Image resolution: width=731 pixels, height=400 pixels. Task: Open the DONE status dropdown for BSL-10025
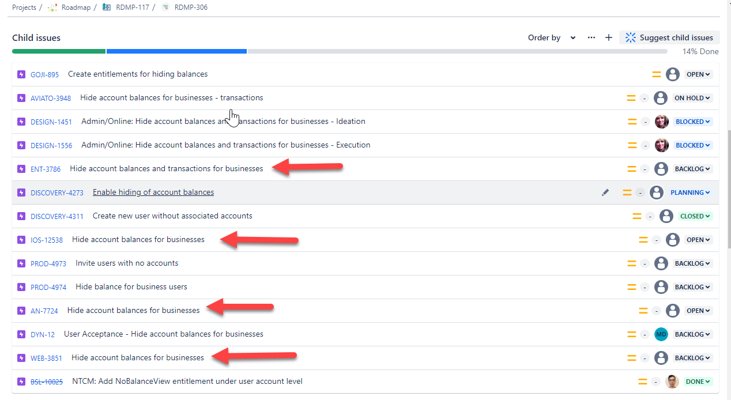point(698,382)
